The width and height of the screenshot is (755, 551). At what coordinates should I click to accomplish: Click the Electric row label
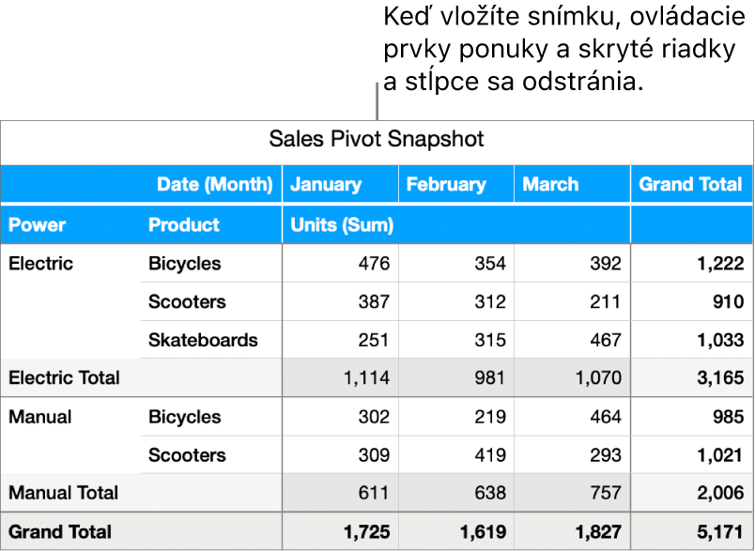(40, 264)
